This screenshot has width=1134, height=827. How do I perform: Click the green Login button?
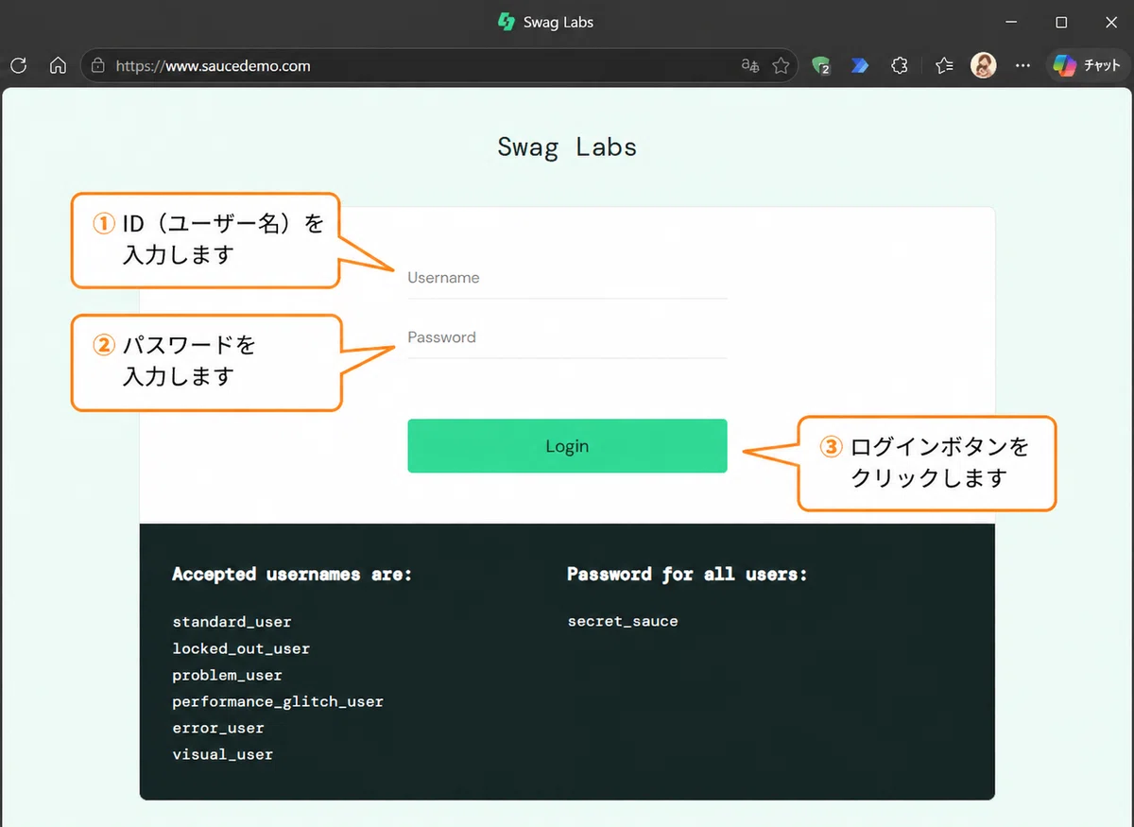(x=567, y=446)
